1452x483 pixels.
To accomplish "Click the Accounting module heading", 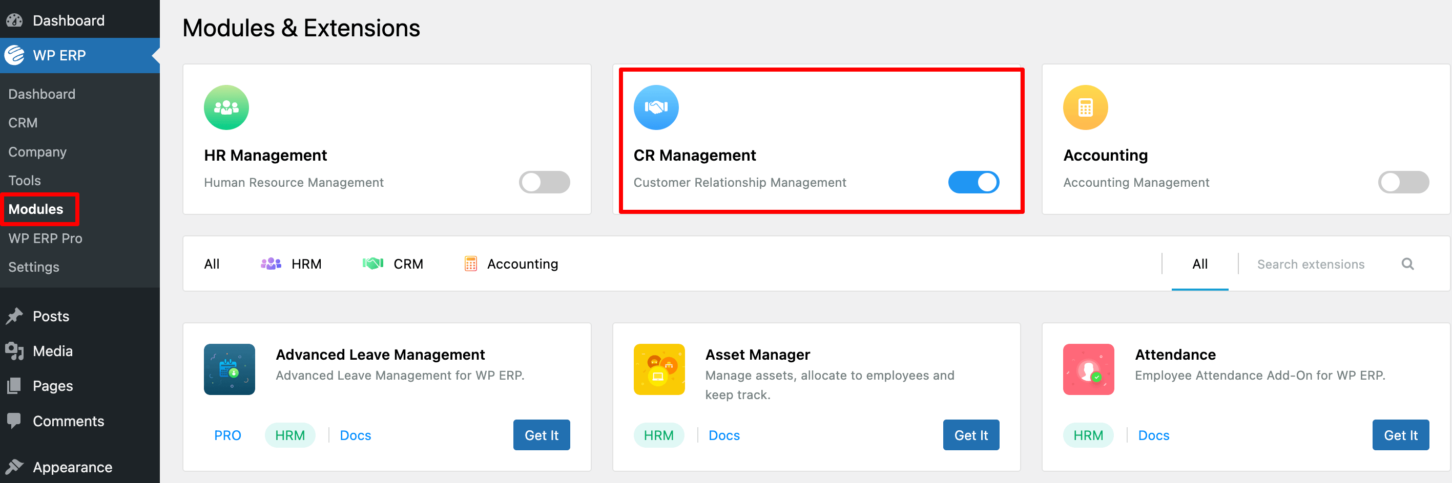I will [1105, 156].
